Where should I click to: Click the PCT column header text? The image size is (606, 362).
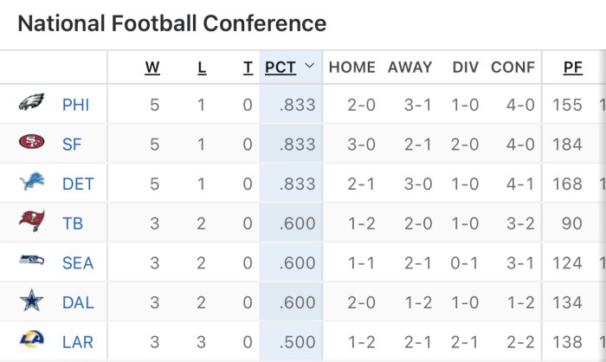[280, 67]
